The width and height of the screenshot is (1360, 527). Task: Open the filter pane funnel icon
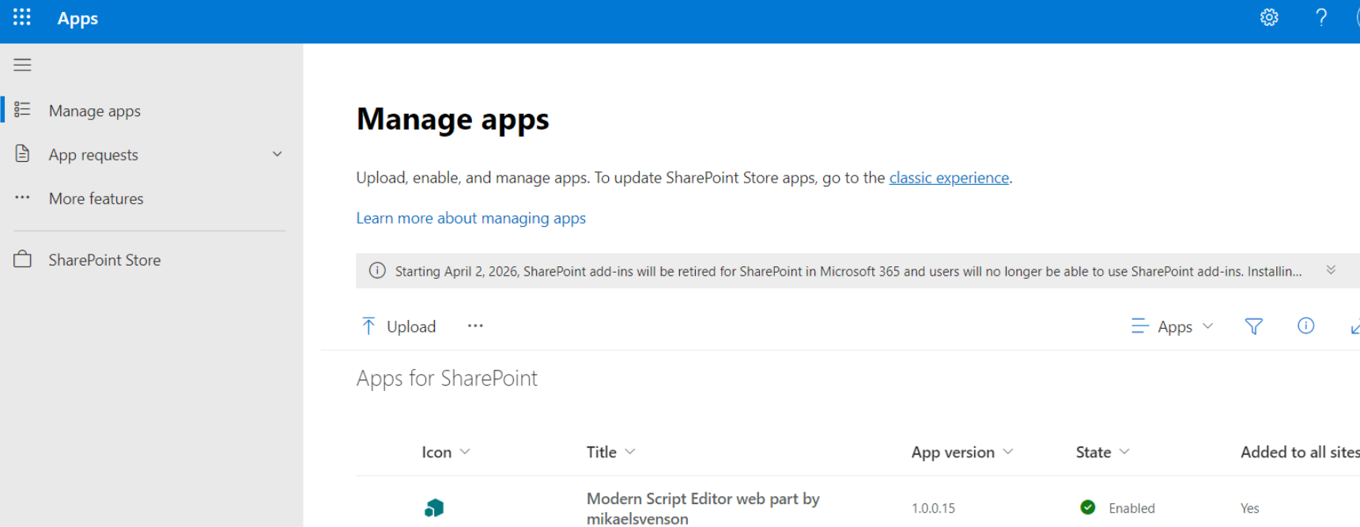tap(1253, 326)
